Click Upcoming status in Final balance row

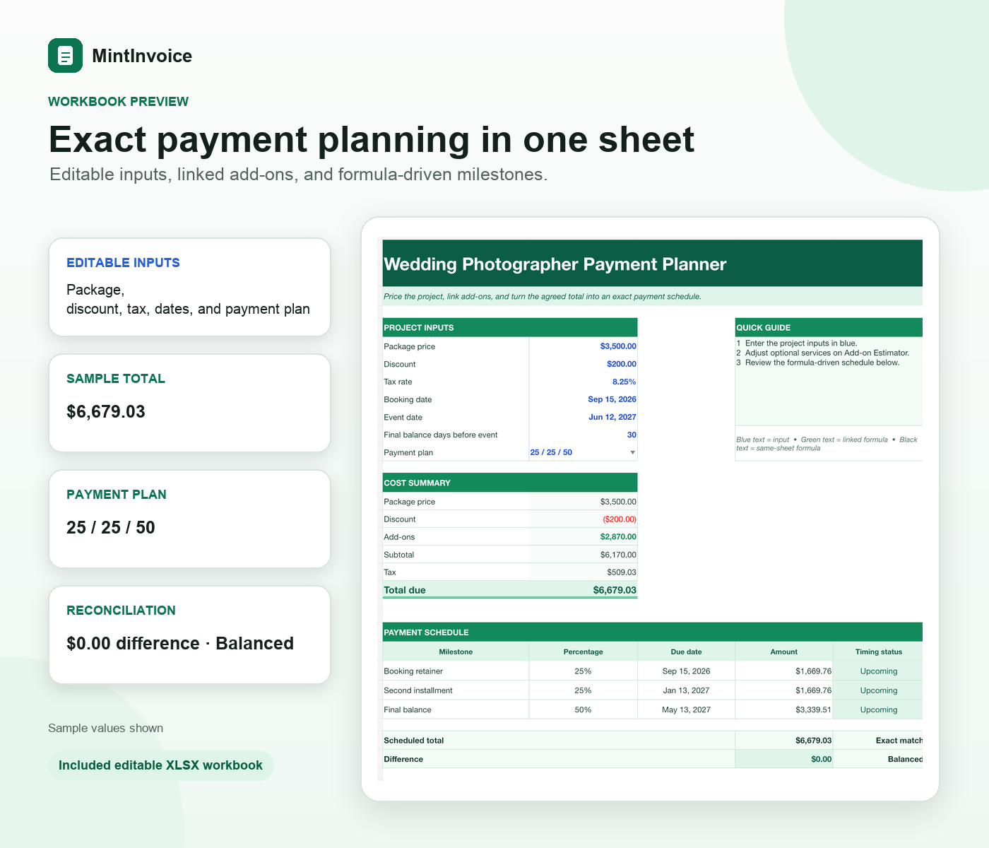coord(878,709)
